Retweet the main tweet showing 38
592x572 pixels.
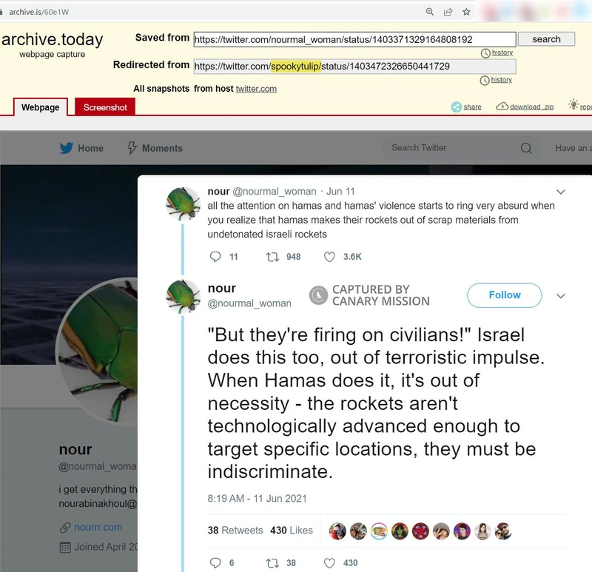coord(272,563)
